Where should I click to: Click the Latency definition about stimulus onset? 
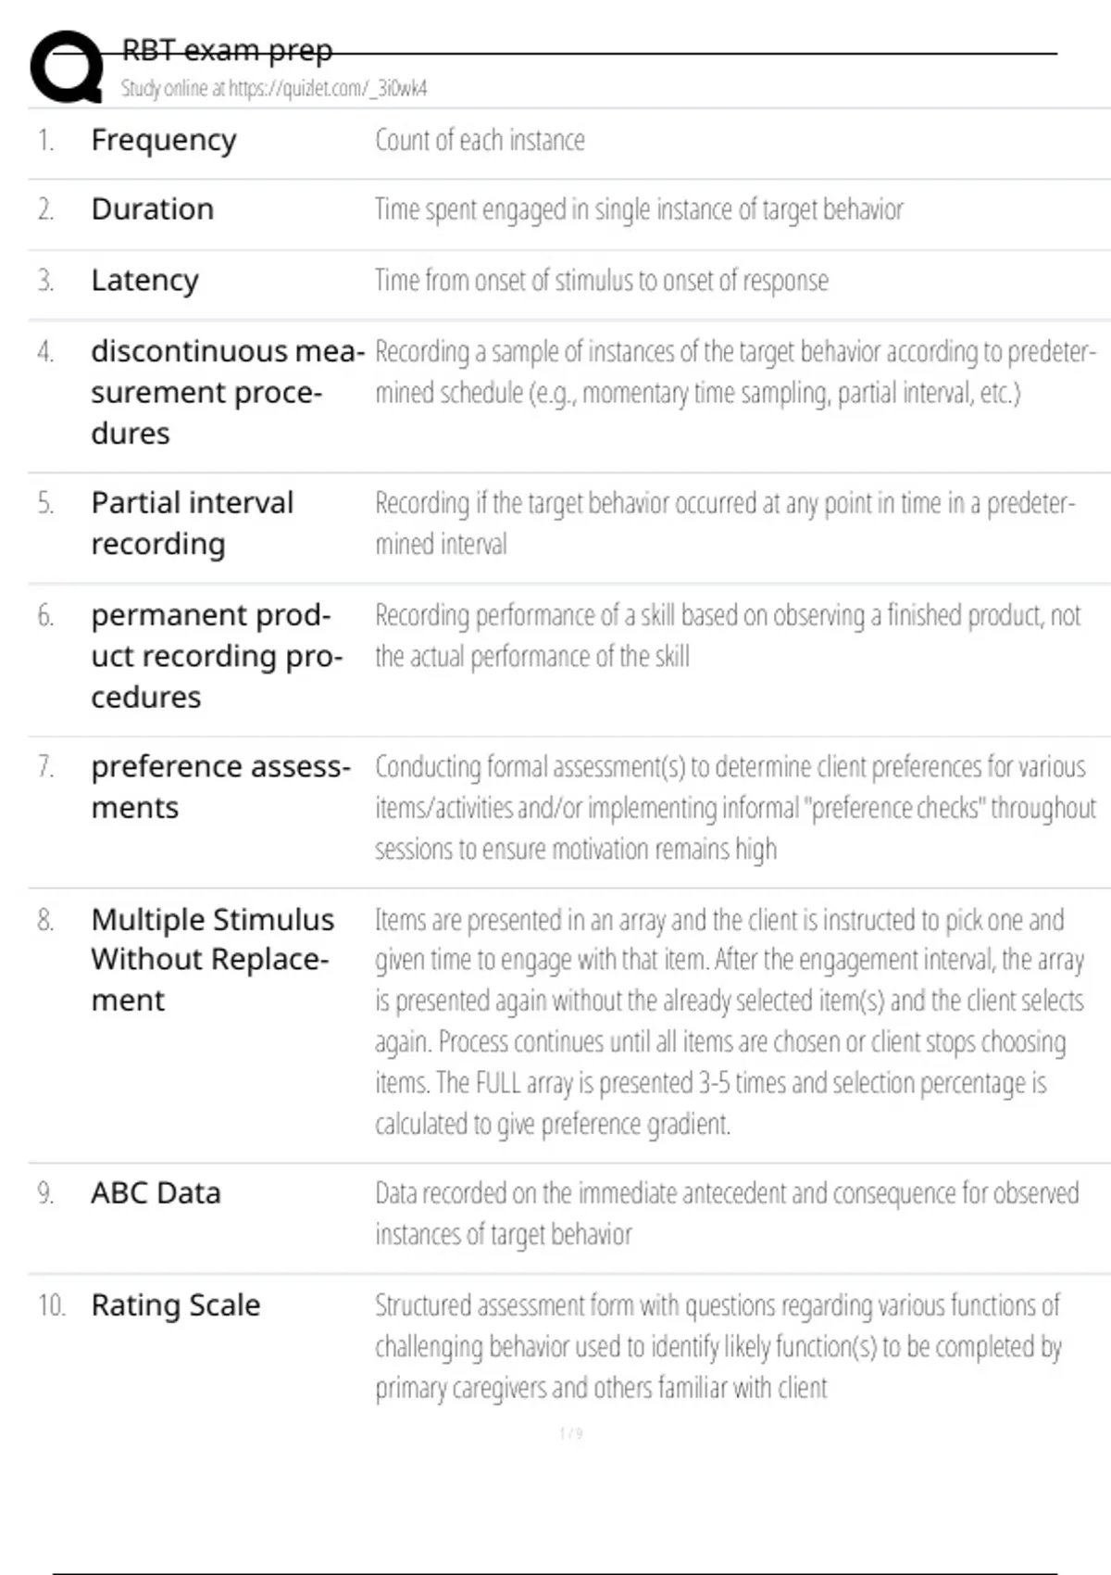[x=601, y=280]
